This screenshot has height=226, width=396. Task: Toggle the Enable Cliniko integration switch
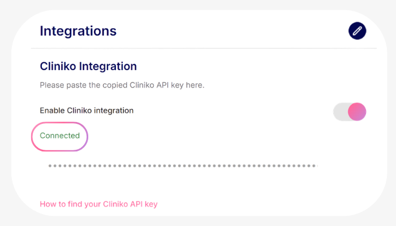[350, 111]
